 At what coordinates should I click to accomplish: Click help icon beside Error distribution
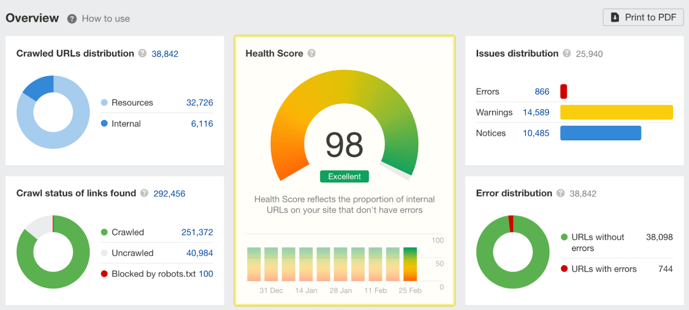[x=560, y=193]
